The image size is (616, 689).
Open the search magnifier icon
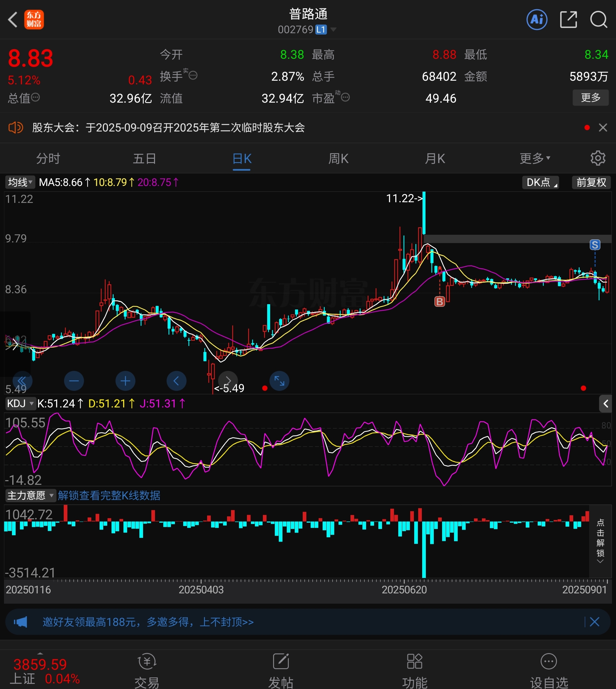pos(598,19)
